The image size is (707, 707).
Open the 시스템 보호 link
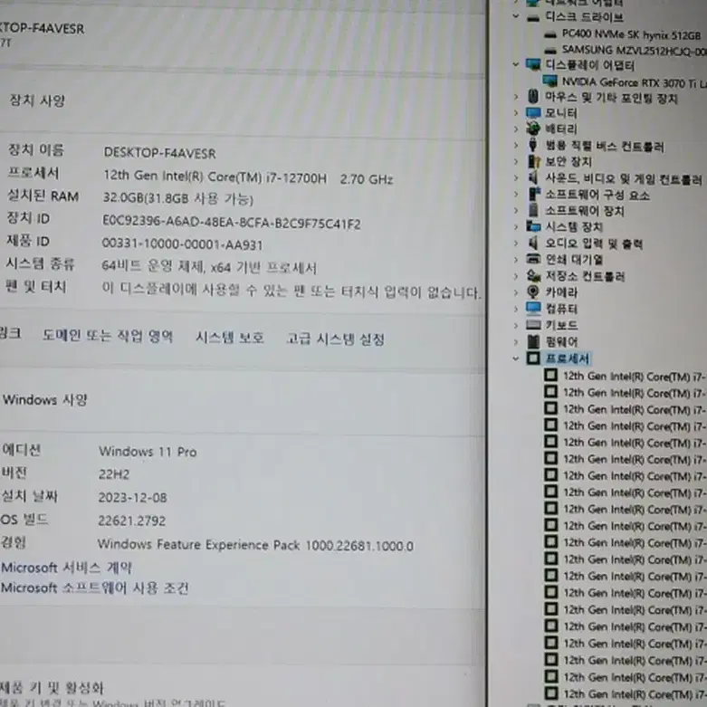230,338
